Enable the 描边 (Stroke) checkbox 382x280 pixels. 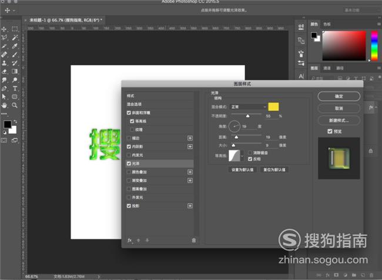(x=129, y=138)
